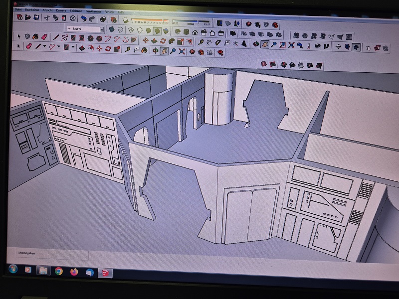The image size is (399, 299).
Task: Click the Print icon in toolbar
Action: (103, 19)
